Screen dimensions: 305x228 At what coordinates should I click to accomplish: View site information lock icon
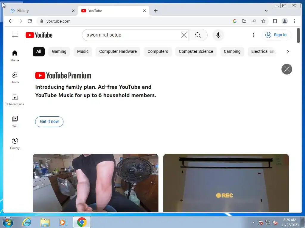point(42,21)
